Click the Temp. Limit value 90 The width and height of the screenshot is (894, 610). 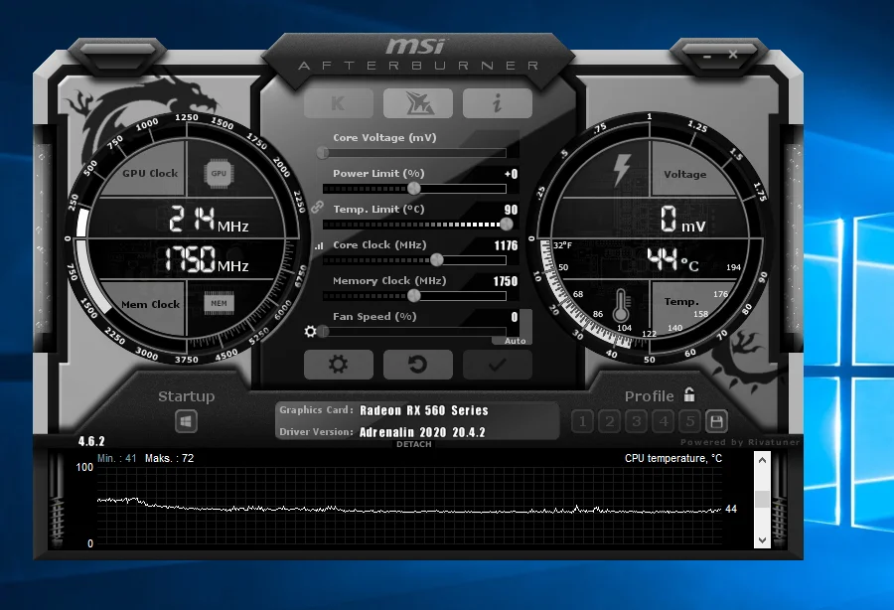tap(511, 210)
